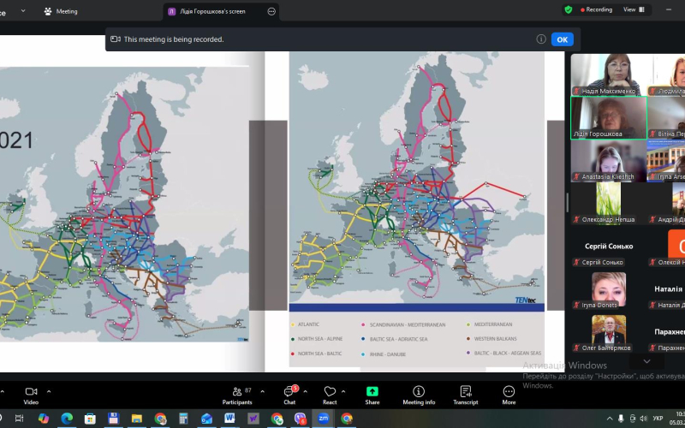
Task: Open Meeting info
Action: click(419, 394)
